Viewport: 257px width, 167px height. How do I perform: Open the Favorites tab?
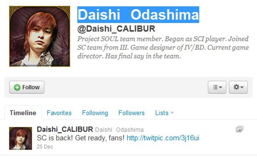(59, 113)
